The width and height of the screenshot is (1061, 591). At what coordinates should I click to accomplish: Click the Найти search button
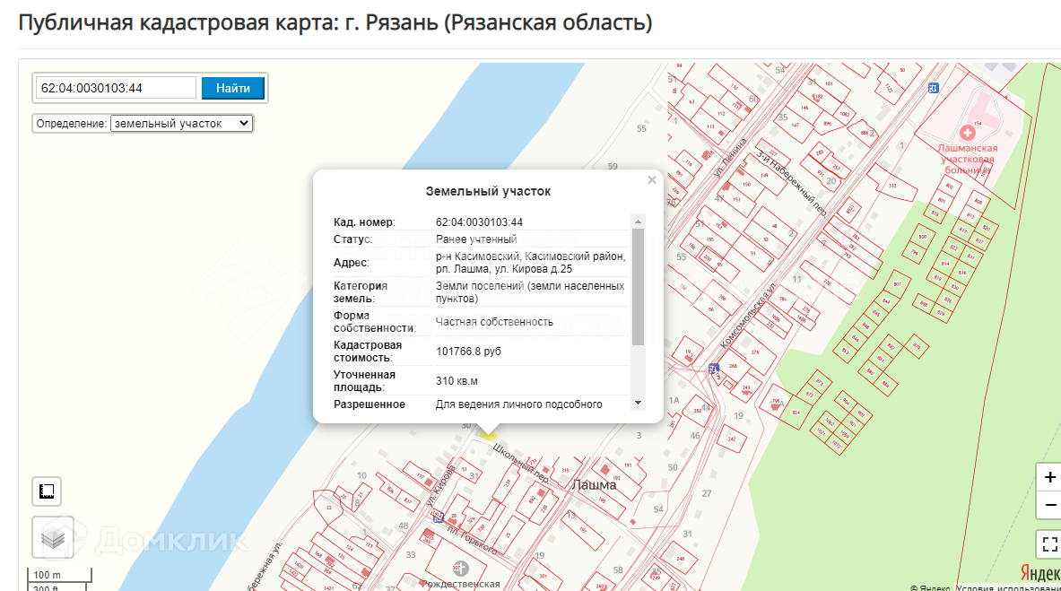click(x=233, y=88)
